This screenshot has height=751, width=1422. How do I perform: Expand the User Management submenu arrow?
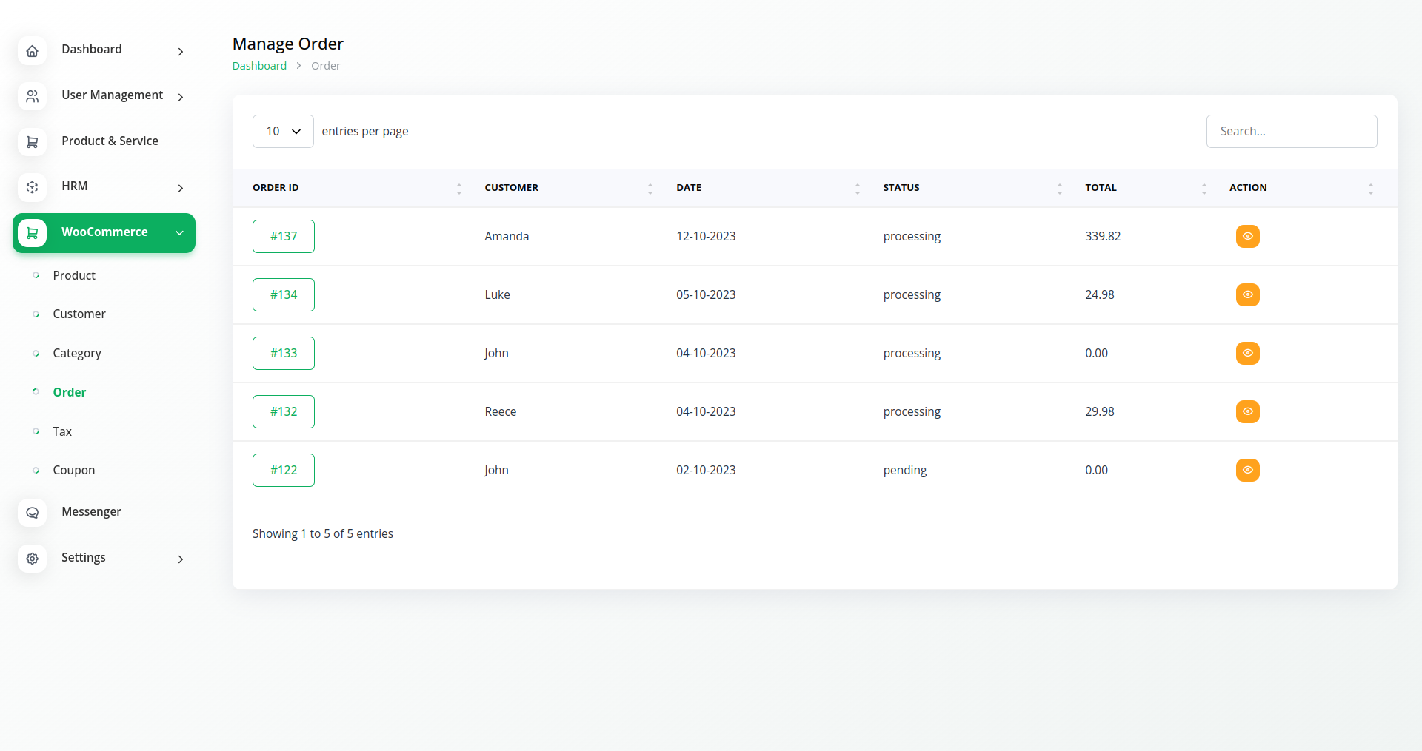tap(180, 97)
